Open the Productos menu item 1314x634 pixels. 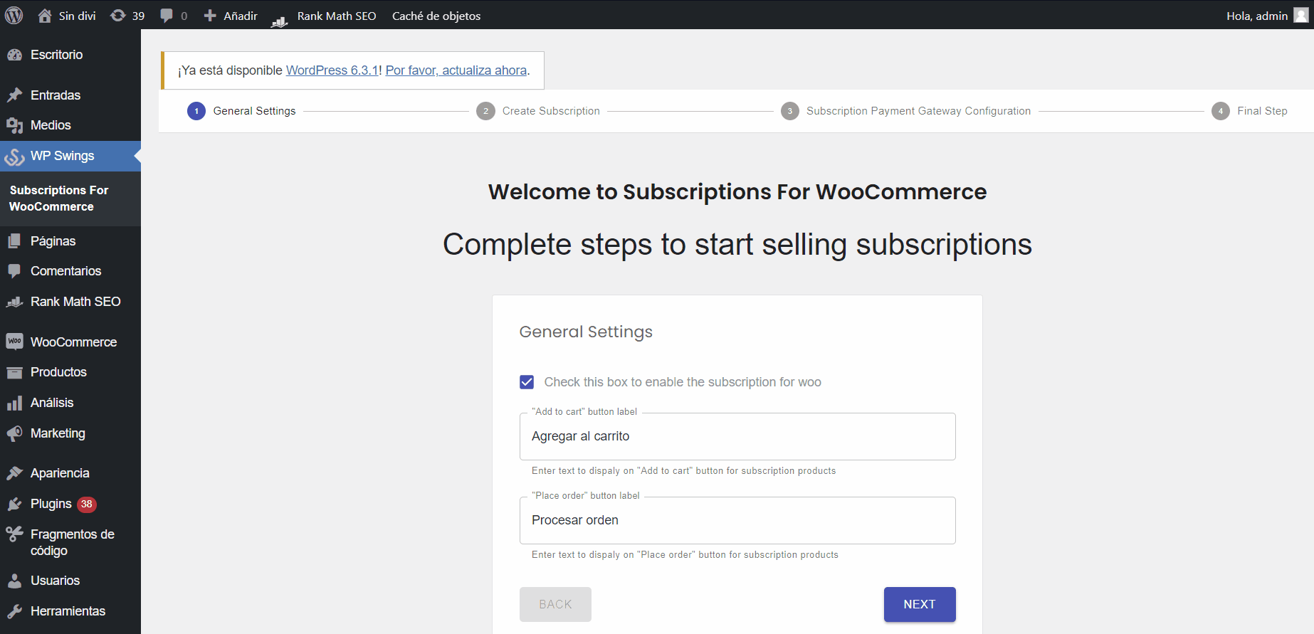[x=58, y=372]
